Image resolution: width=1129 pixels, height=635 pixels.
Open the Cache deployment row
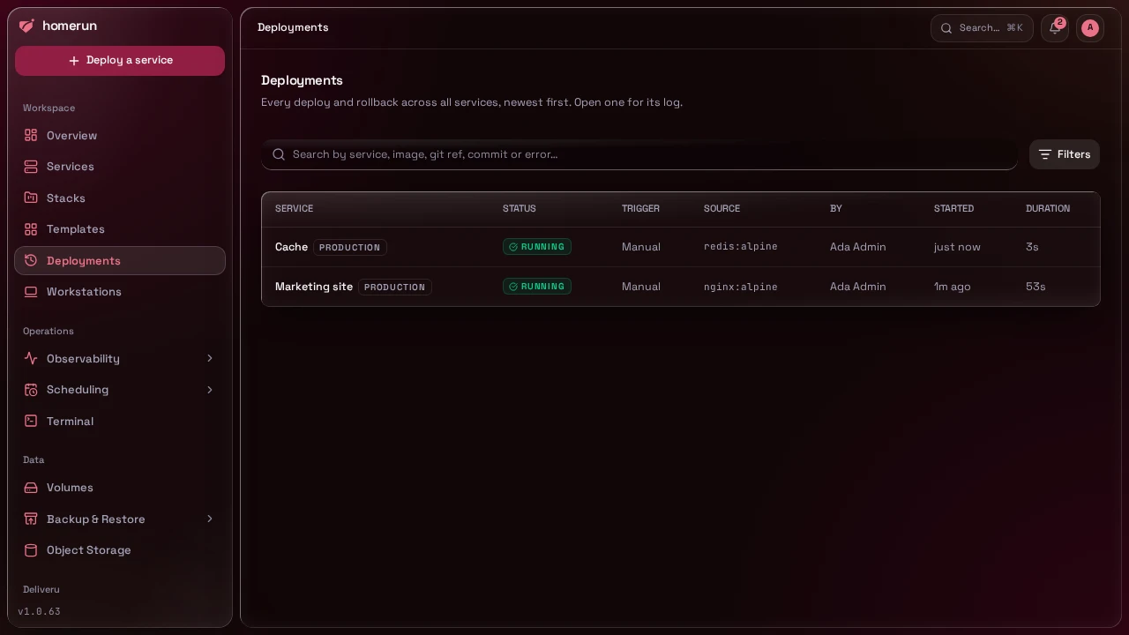[x=681, y=247]
